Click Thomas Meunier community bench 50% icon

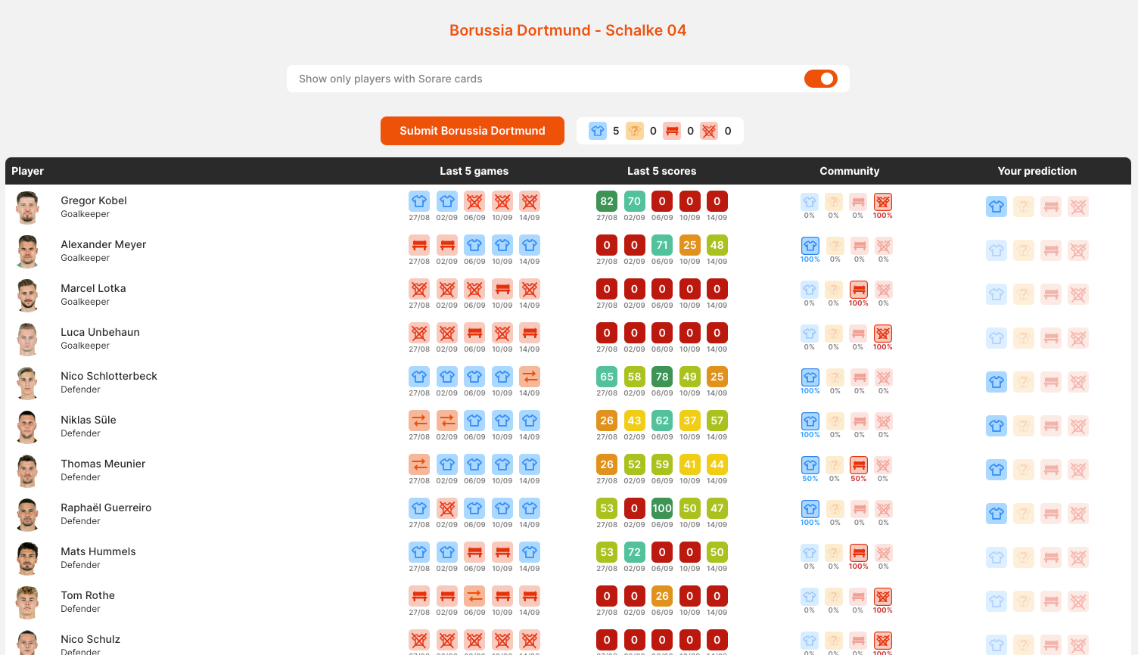[x=859, y=465]
